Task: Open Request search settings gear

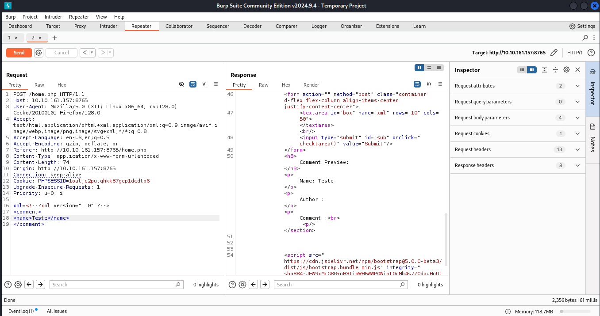Action: [18, 285]
